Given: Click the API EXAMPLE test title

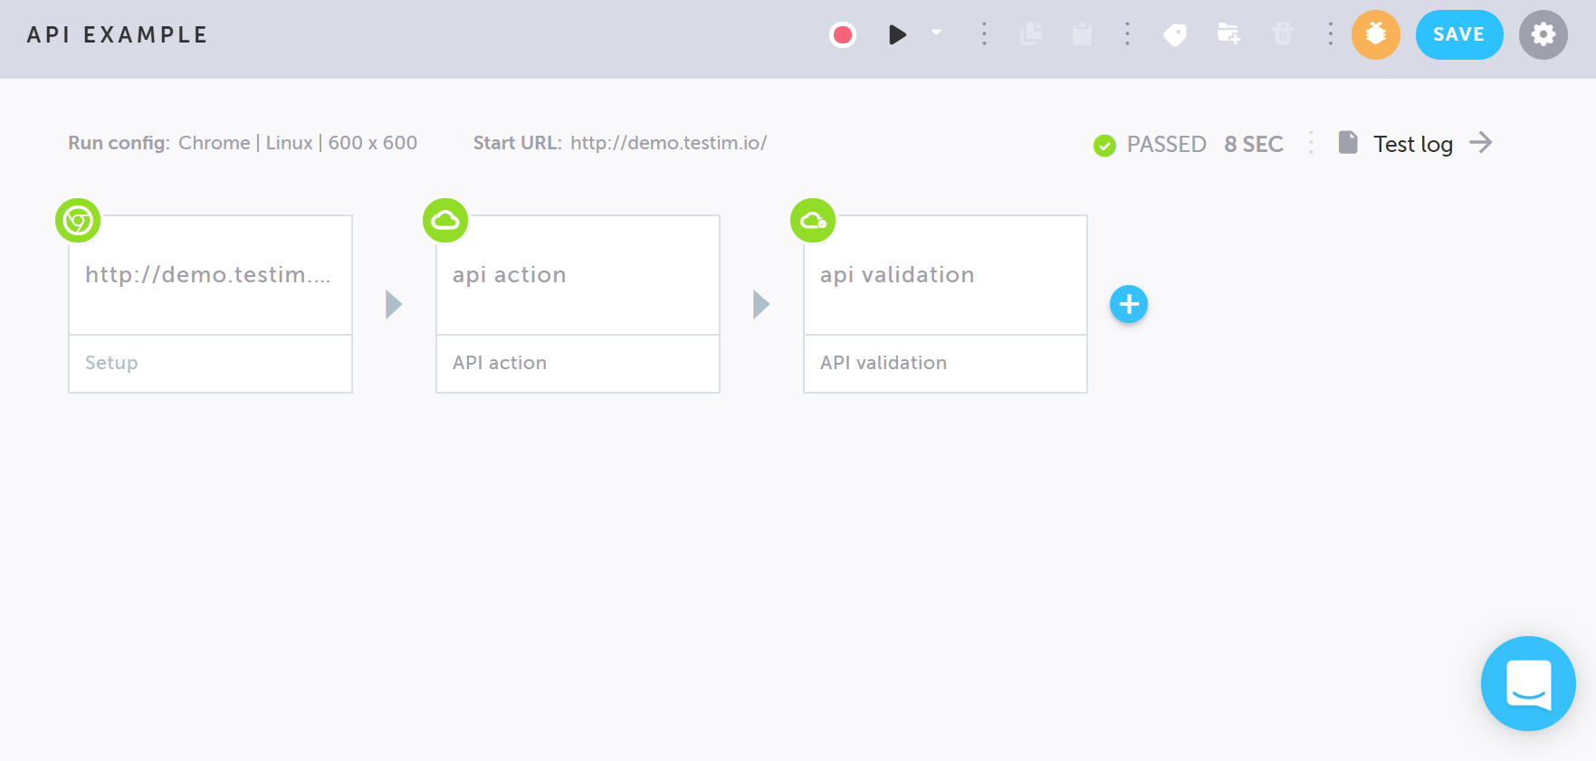Looking at the screenshot, I should click(118, 35).
